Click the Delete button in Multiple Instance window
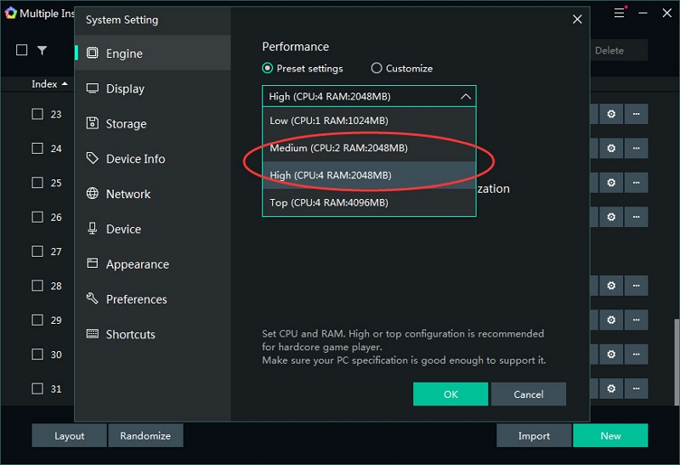Viewport: 680px width, 465px height. pyautogui.click(x=619, y=50)
